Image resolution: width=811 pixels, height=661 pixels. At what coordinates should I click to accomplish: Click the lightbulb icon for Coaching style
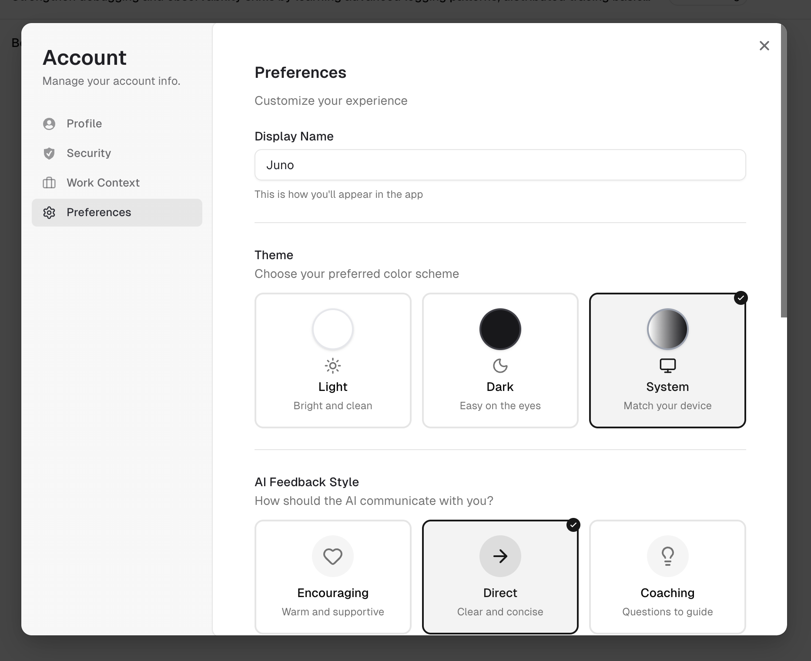[667, 556]
